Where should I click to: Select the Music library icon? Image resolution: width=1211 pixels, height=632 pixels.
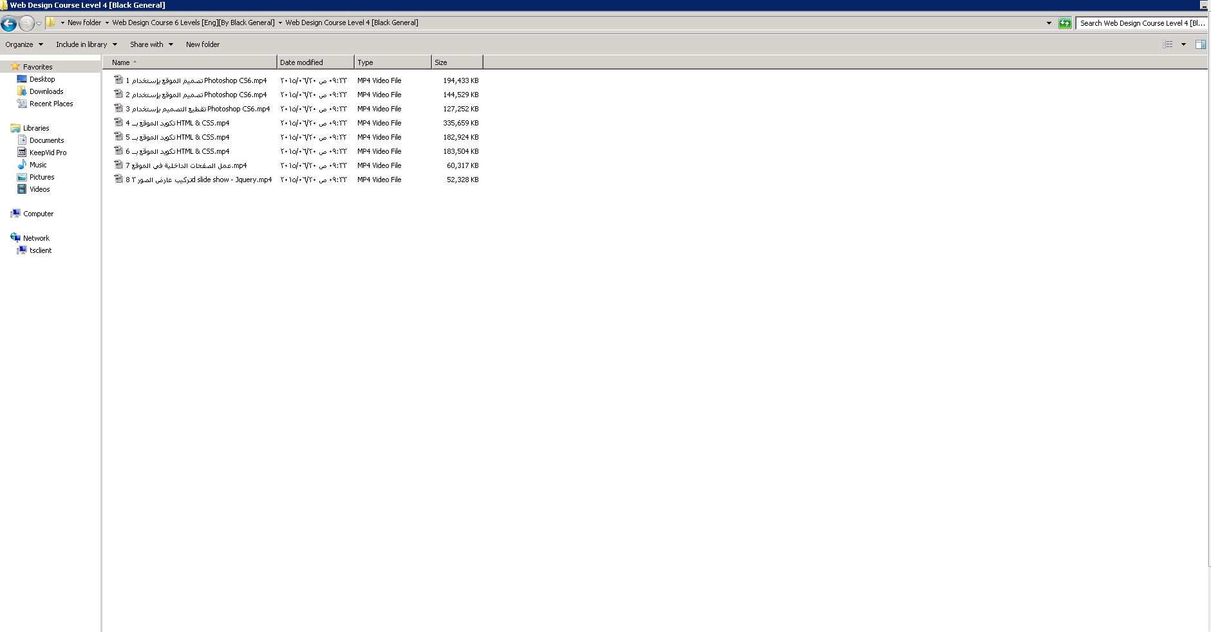tap(22, 165)
